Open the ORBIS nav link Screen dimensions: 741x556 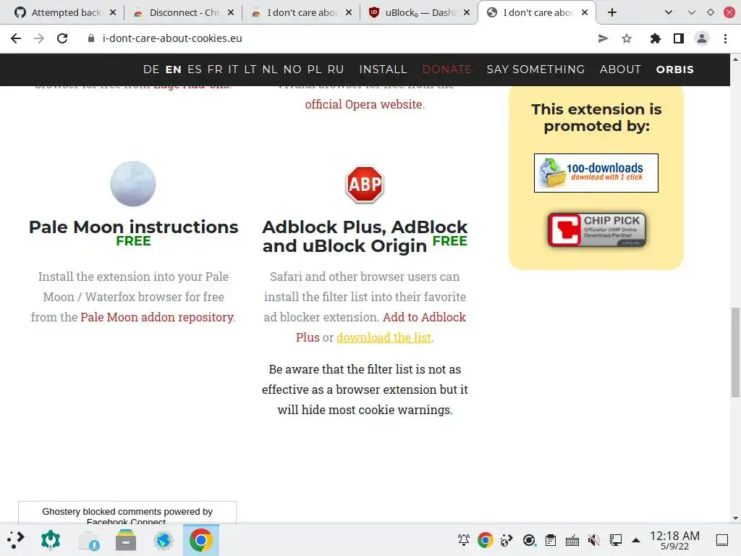[x=675, y=69]
